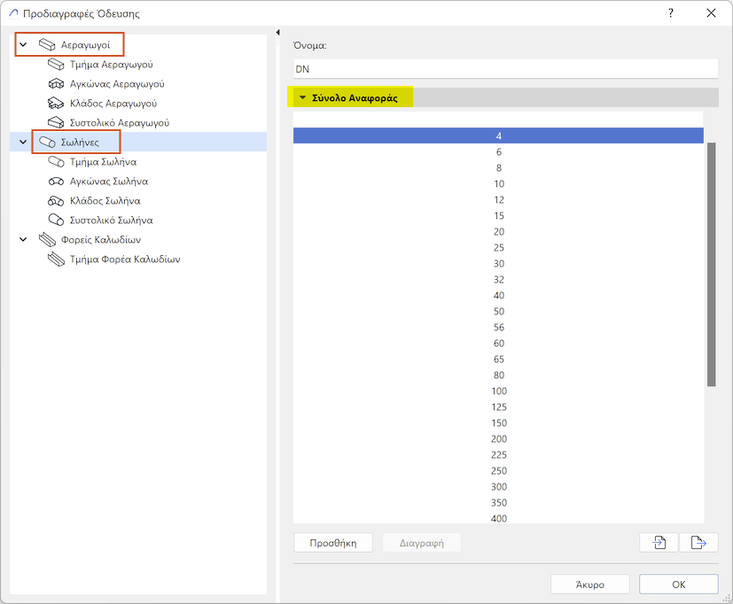Select value 56 in the list

coord(498,327)
